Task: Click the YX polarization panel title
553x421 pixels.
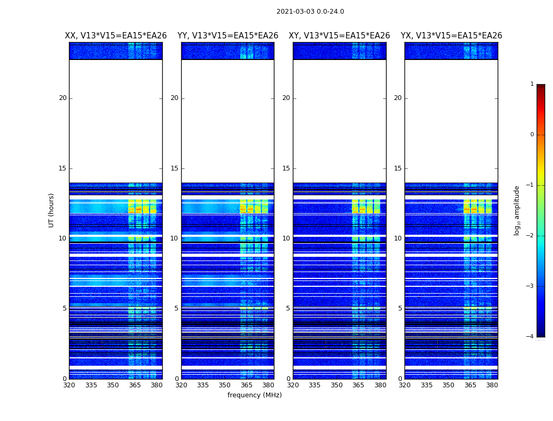Action: 451,36
